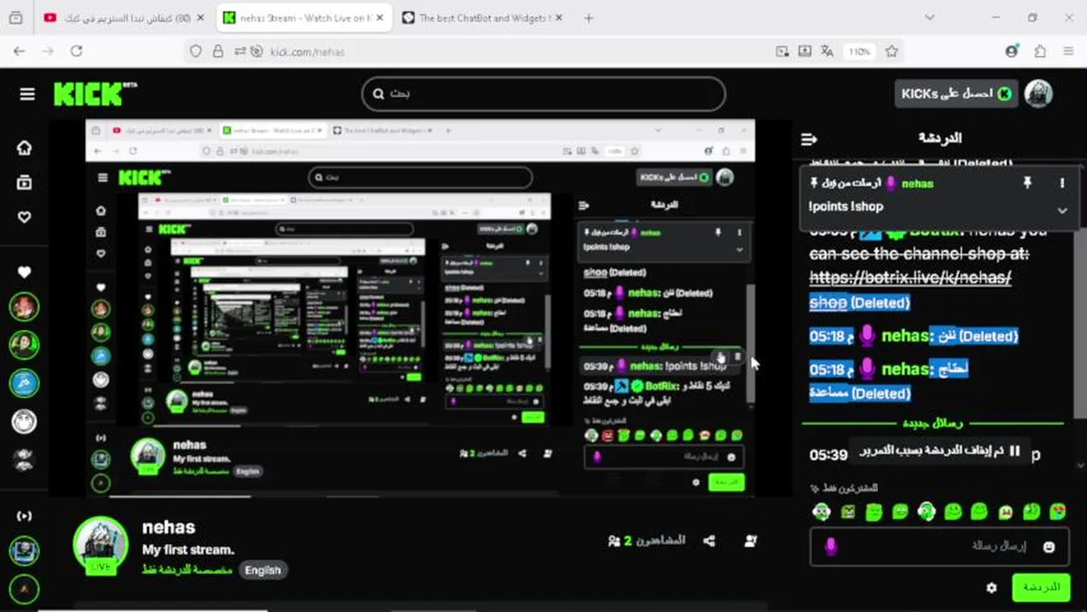
Task: Bookmark this page with the star
Action: point(891,51)
